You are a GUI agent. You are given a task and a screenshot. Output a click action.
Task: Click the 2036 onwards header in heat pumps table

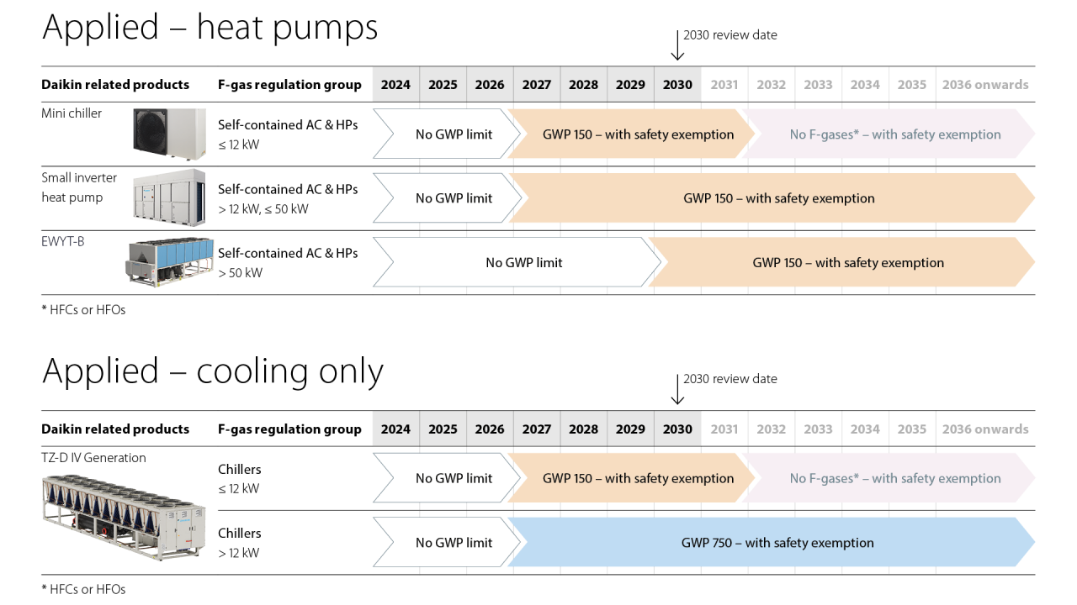point(984,85)
